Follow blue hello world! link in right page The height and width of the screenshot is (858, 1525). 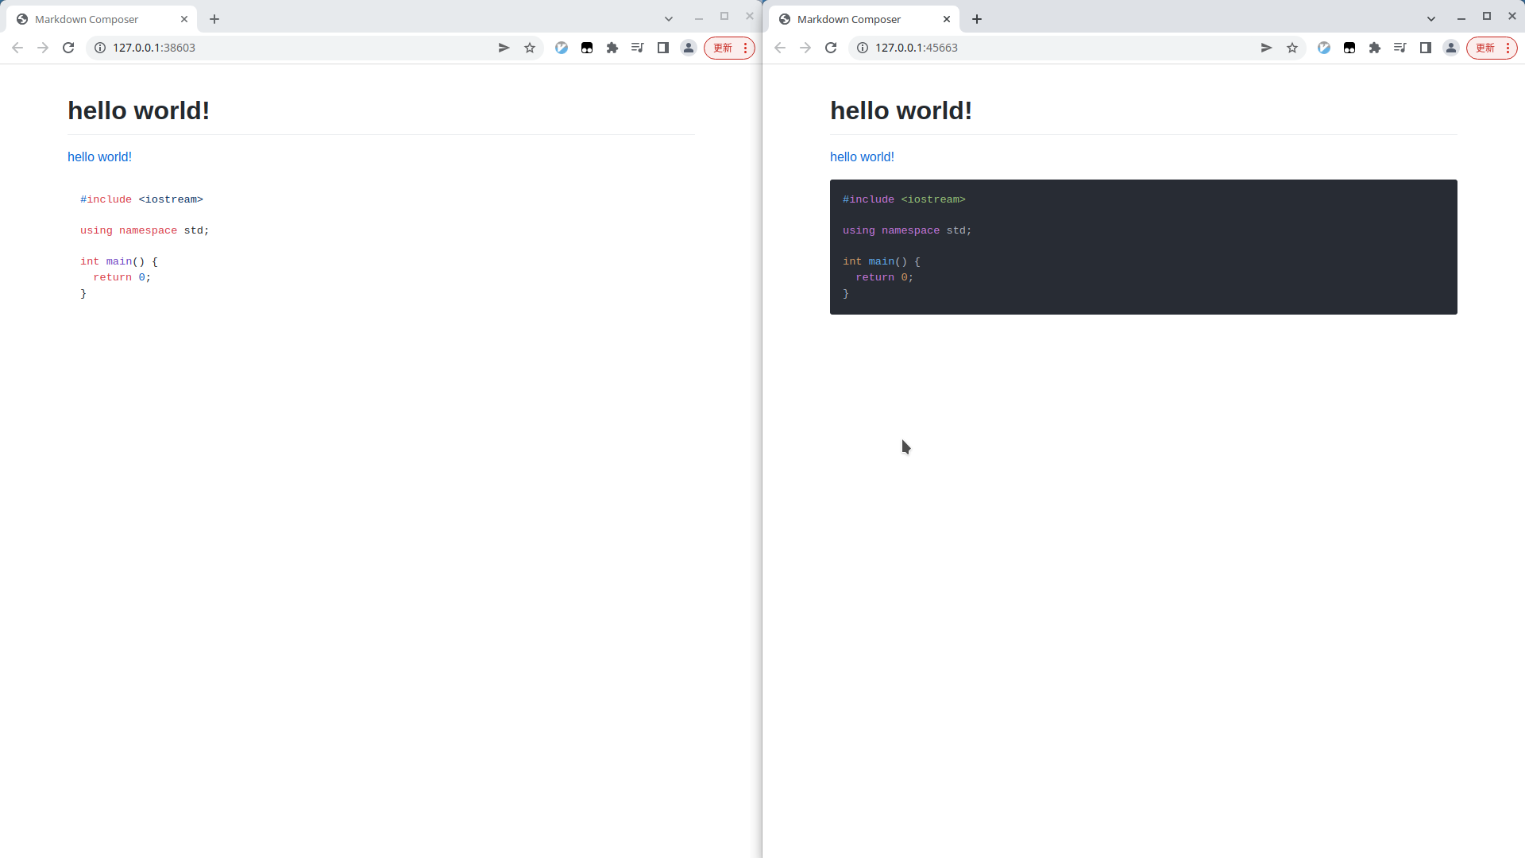point(862,157)
